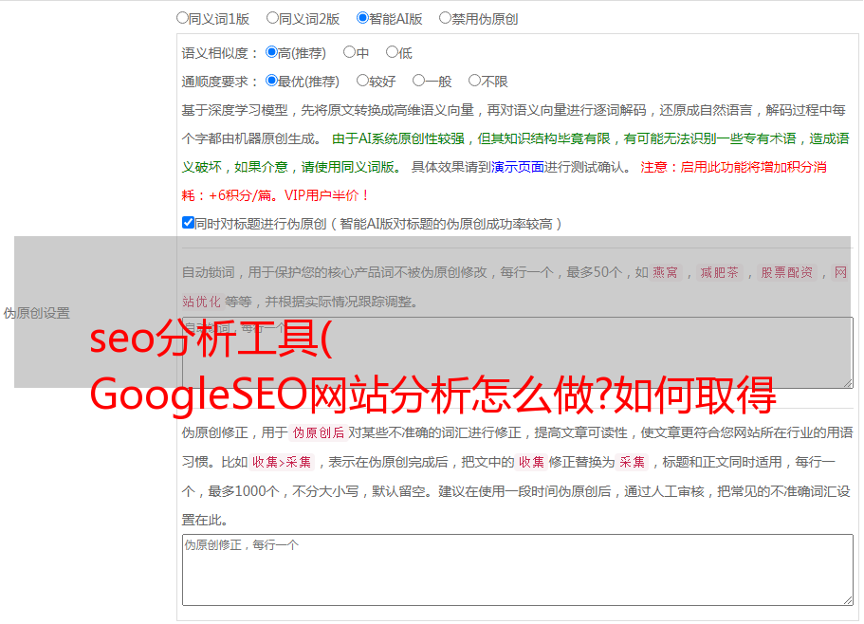This screenshot has height=624, width=864.
Task: Click the 减肥茶 example keyword
Action: pos(720,272)
